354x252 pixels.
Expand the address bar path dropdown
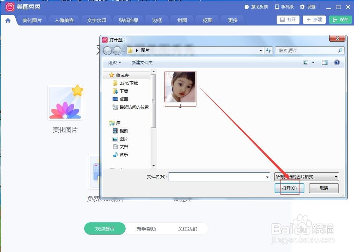click(x=261, y=50)
